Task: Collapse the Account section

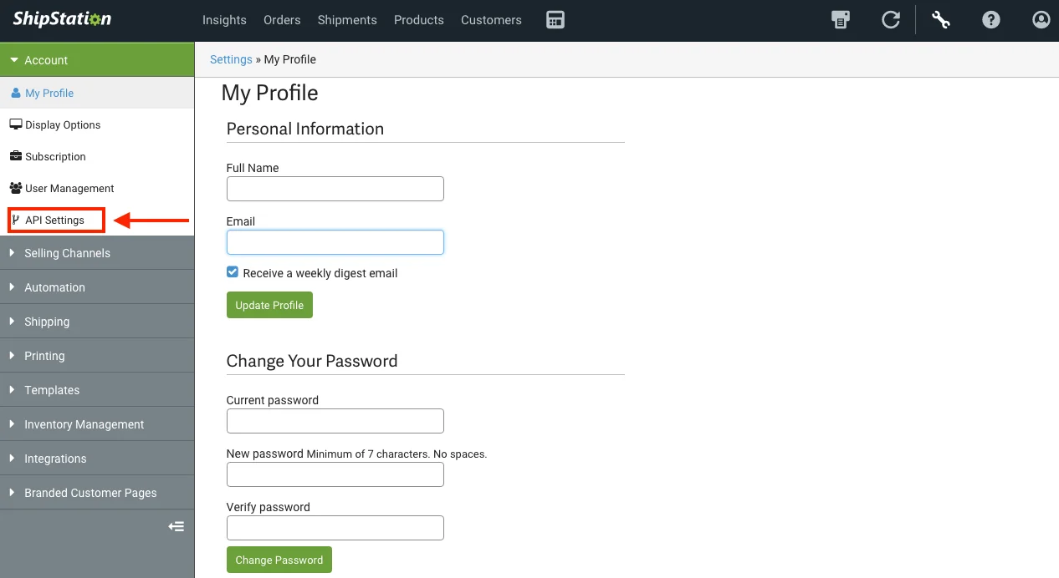Action: coord(97,60)
